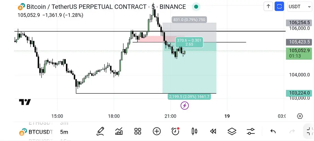The width and height of the screenshot is (314, 141).
Task: Toggle the green market status dot
Action: (x=196, y=7)
